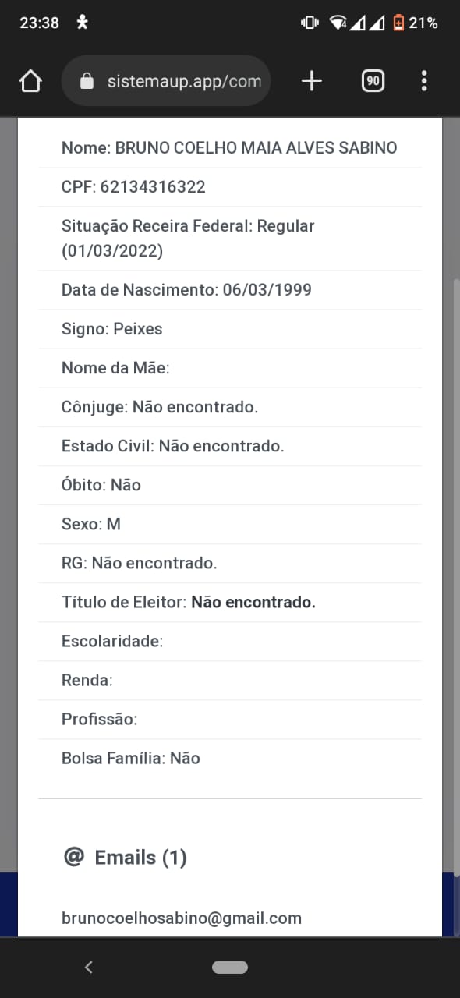The height and width of the screenshot is (998, 460).
Task: Select the Emails (1) heading
Action: [x=140, y=858]
